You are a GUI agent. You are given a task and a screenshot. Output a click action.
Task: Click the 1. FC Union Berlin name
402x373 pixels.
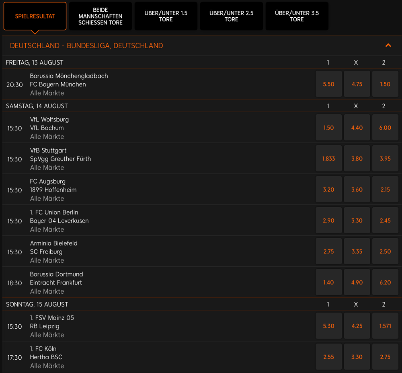tap(54, 212)
